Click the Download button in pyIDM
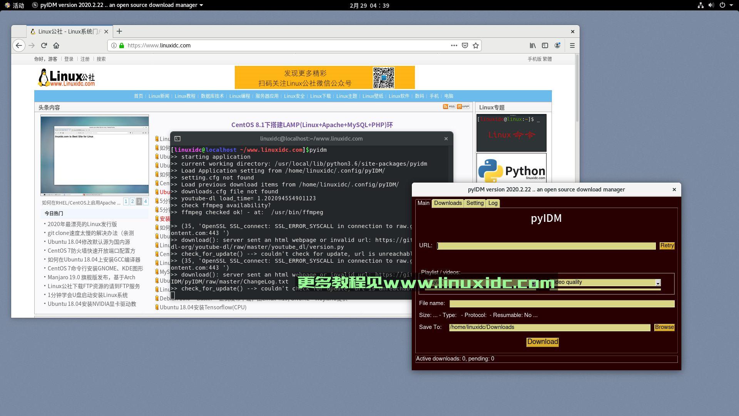 543,342
